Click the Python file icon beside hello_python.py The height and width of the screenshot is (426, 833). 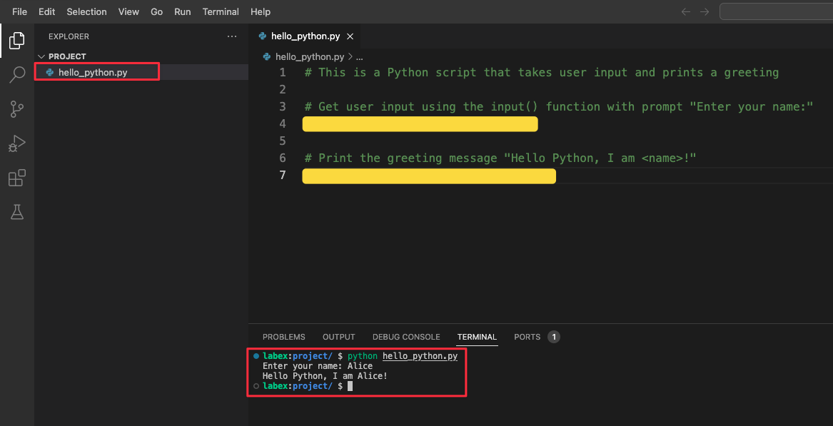click(x=49, y=71)
